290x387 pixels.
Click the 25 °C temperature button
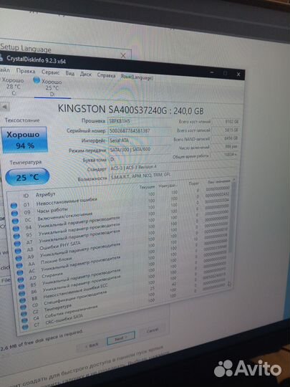[27, 177]
